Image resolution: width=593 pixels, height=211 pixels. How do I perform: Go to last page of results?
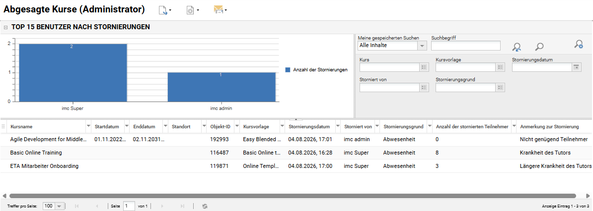click(x=183, y=206)
